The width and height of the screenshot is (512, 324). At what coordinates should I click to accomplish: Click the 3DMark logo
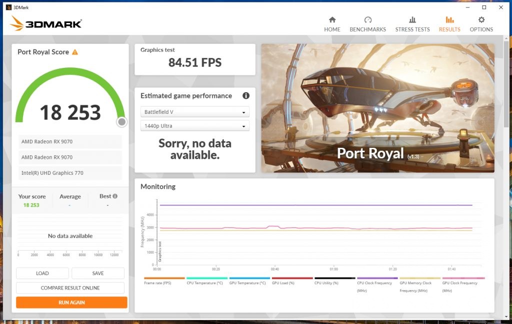click(x=45, y=23)
